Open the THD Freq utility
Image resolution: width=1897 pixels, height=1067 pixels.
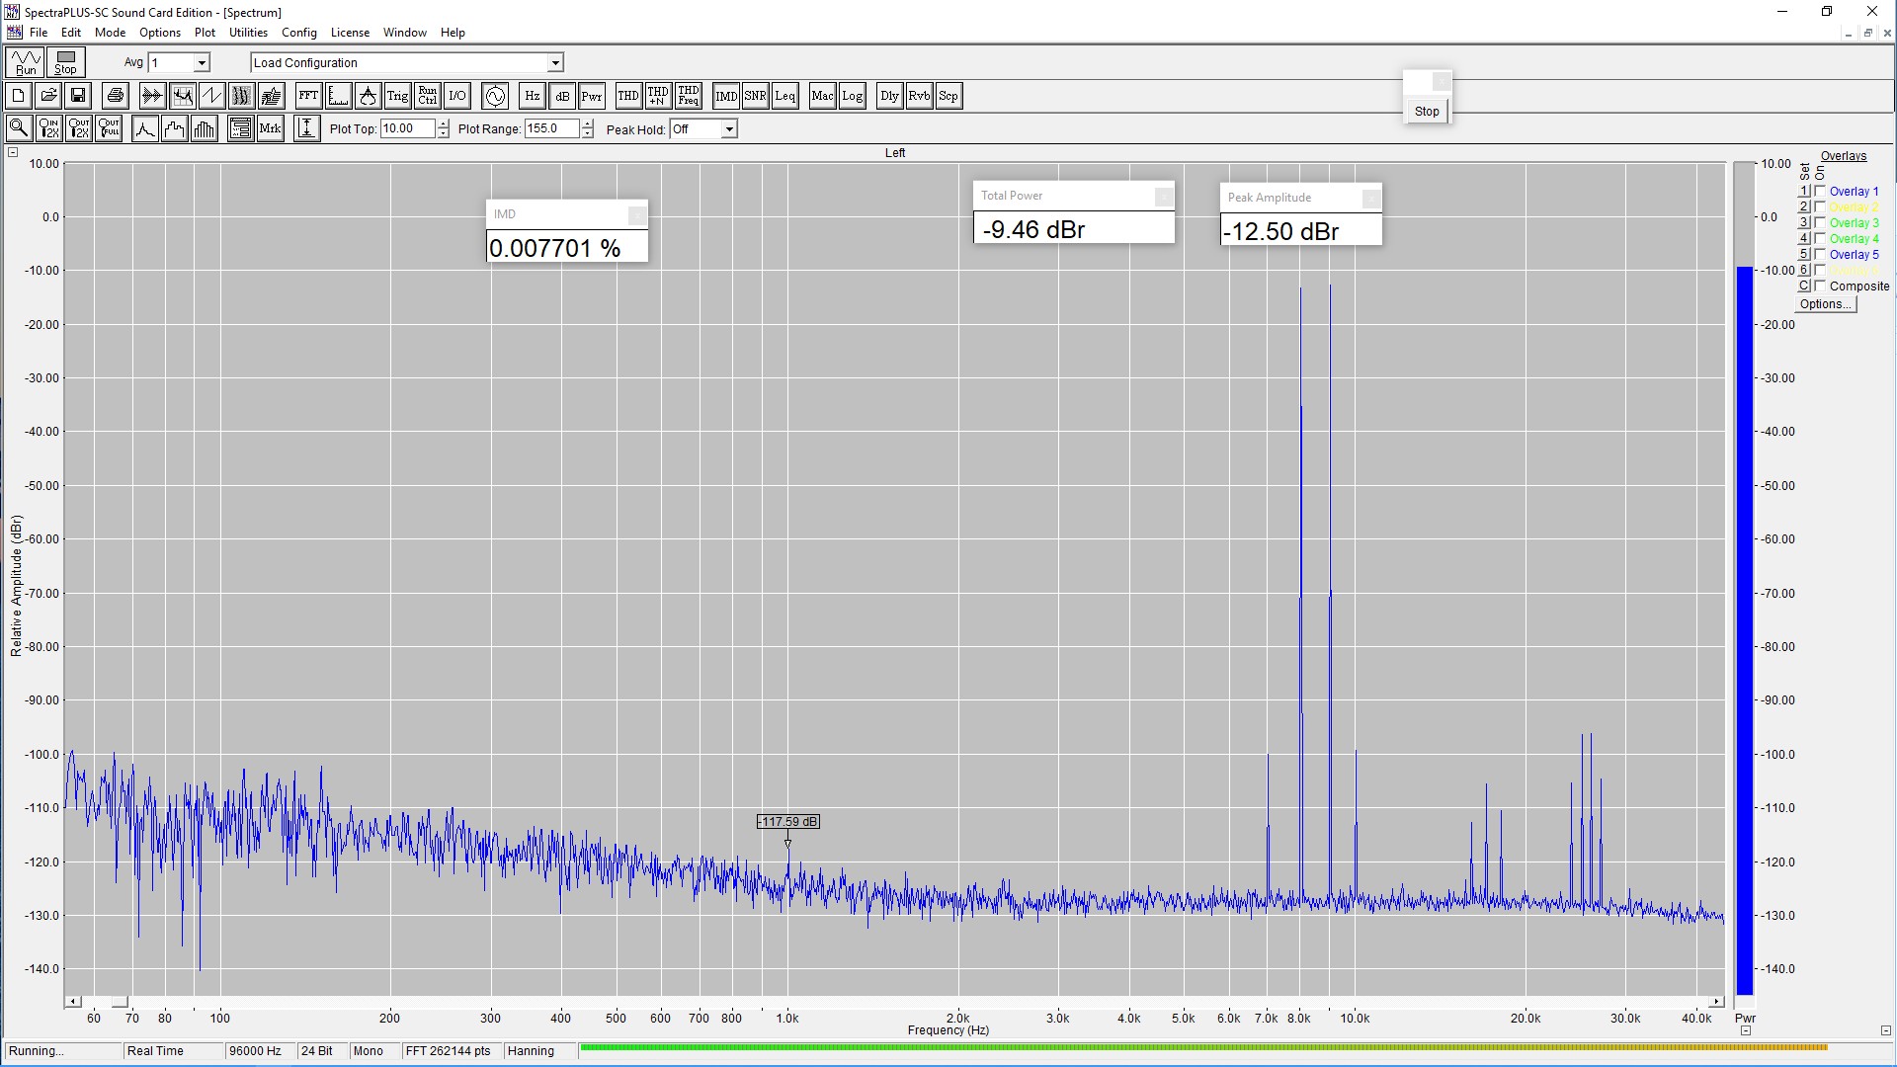coord(689,96)
